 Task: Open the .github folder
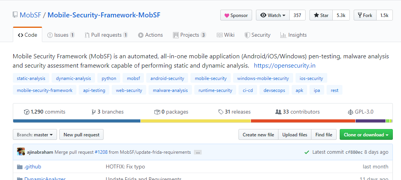click(33, 167)
